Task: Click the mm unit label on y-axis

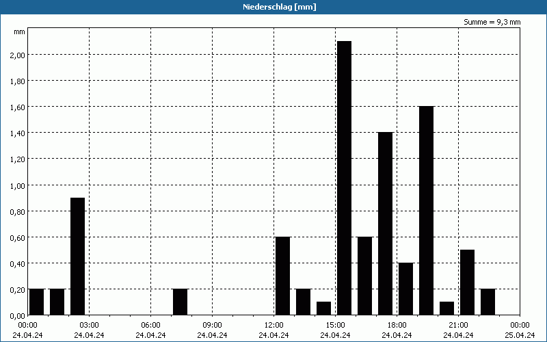Action: pyautogui.click(x=19, y=31)
